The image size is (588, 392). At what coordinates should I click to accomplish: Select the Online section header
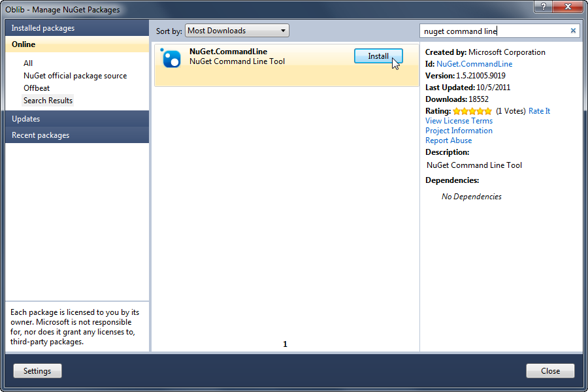[x=77, y=44]
